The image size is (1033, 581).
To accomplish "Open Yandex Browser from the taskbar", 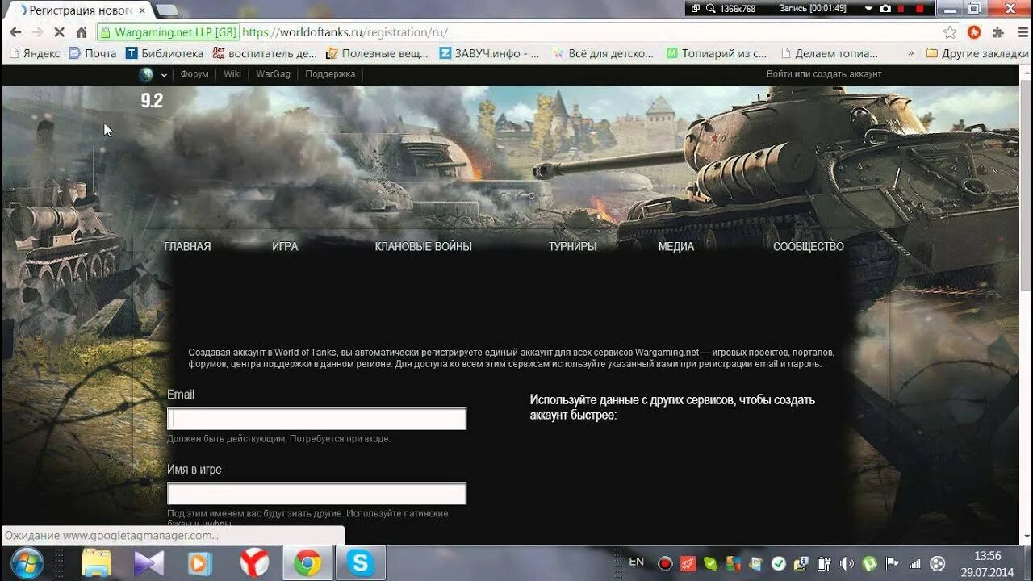I will tap(255, 562).
